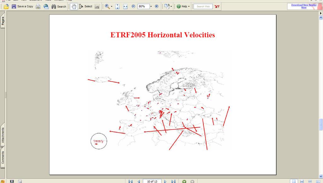
Task: Click the hide toolbars icon in status bar
Action: (20, 181)
